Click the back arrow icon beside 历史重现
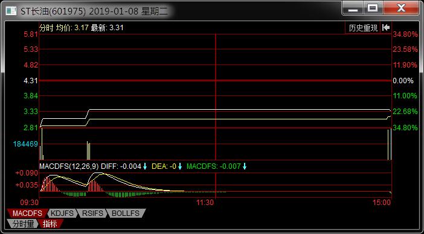 click(x=386, y=28)
